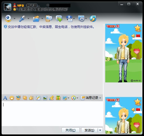
Task: Expand the application settings dropdown arrow
Action: (x=86, y=19)
